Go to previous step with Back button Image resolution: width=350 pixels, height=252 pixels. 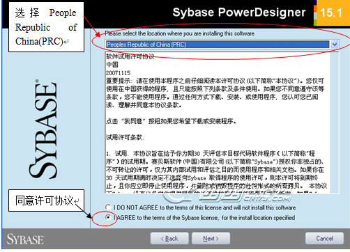(x=169, y=239)
